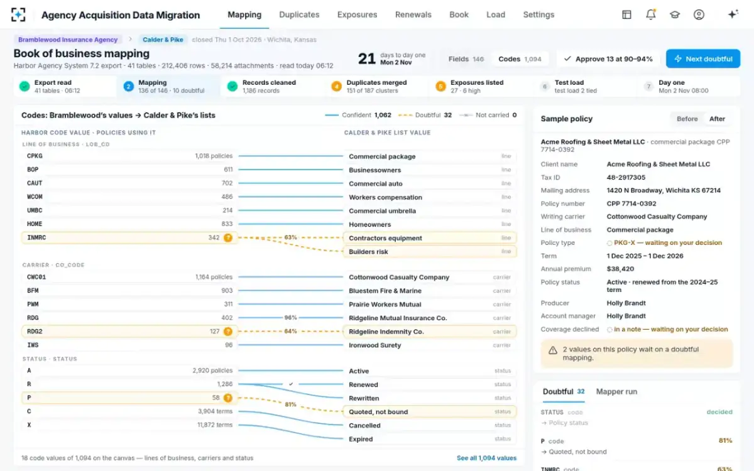Open the Load tab
754x471 pixels.
(496, 14)
